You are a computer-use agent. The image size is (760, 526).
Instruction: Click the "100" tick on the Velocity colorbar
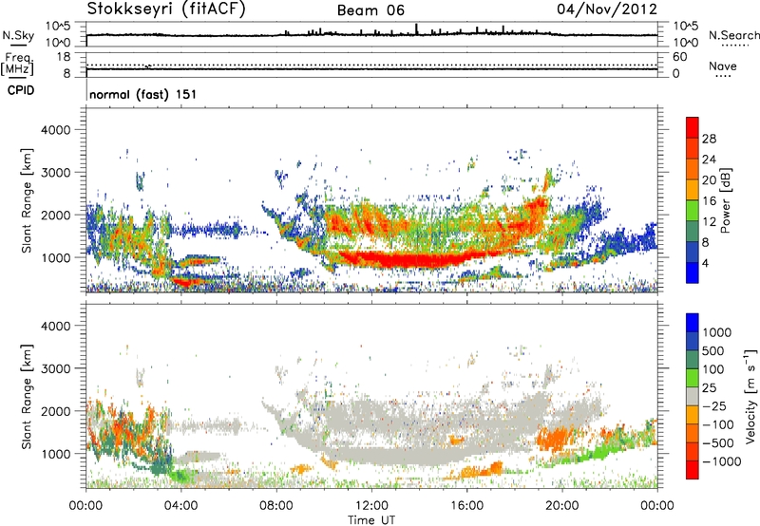[x=713, y=369]
